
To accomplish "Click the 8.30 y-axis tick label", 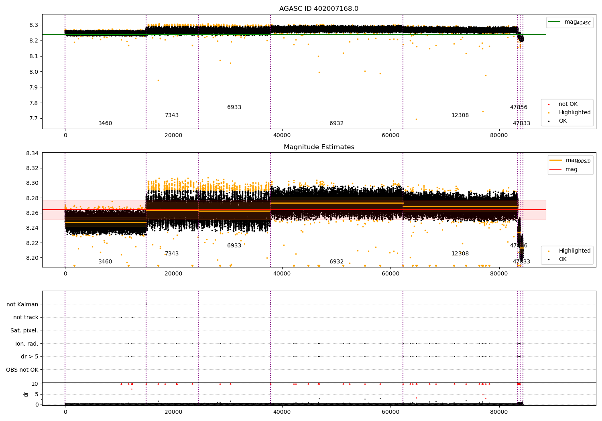I will click(32, 183).
